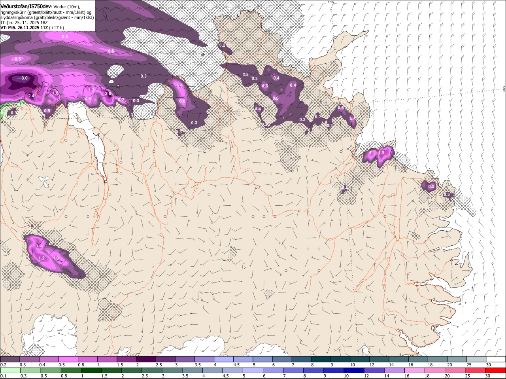Select the '1.6' value in the southwest snow patch
506x379 pixels.
point(39,246)
